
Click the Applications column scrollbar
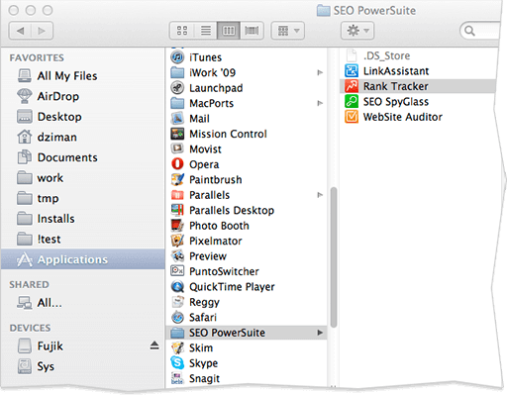pos(334,257)
